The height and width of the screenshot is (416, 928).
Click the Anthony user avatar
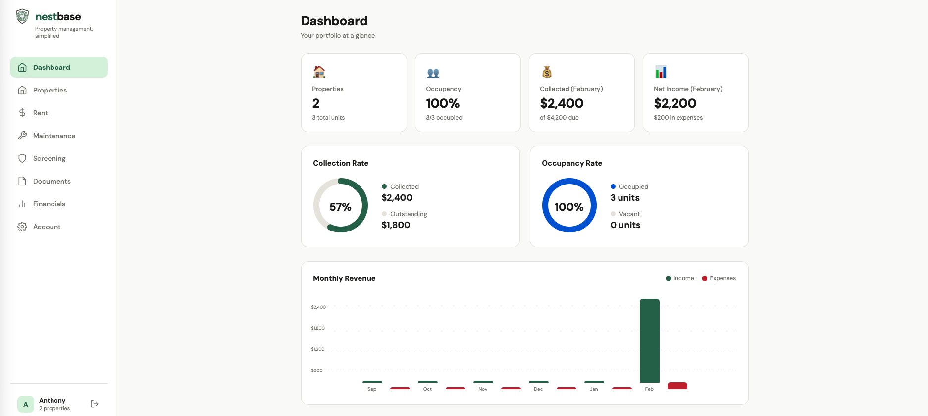point(26,404)
